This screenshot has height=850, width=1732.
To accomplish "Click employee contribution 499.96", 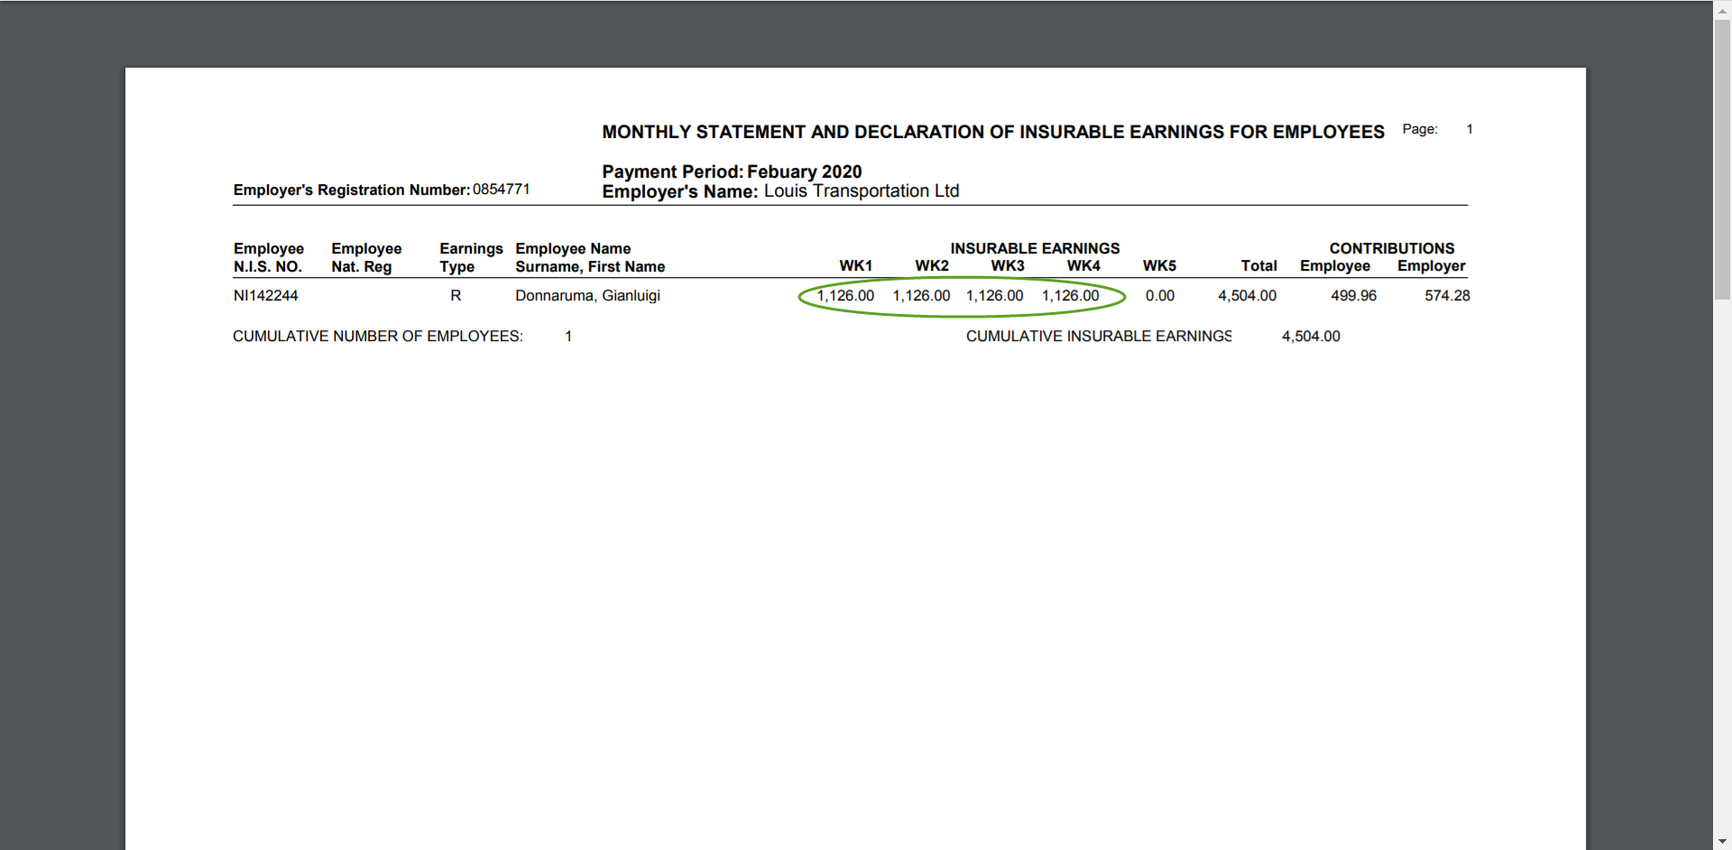I will [1353, 296].
